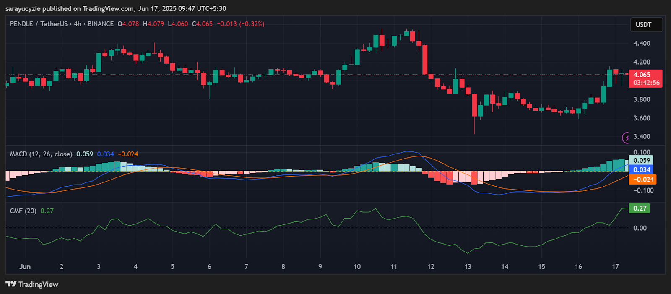Click the TradingView text at bottom left
Image resolution: width=671 pixels, height=294 pixels.
click(x=38, y=284)
